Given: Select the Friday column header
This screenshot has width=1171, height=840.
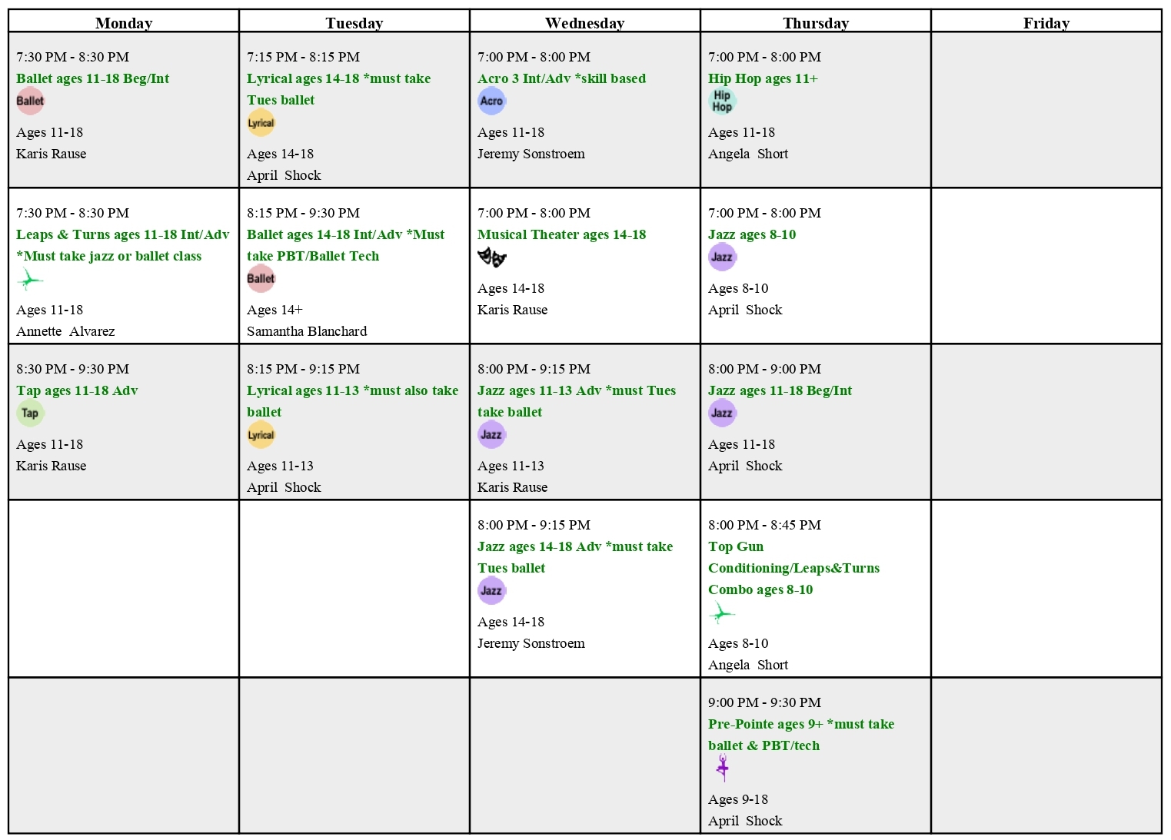Looking at the screenshot, I should [1046, 22].
